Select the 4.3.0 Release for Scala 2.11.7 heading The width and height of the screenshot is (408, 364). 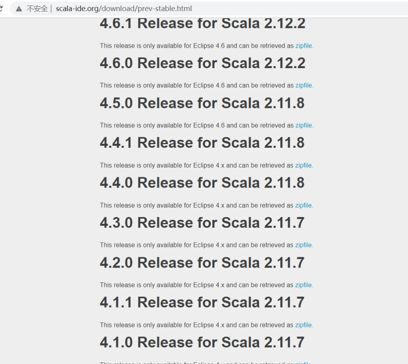click(x=202, y=223)
